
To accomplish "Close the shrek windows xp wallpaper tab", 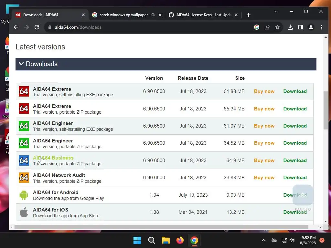I will pyautogui.click(x=160, y=15).
